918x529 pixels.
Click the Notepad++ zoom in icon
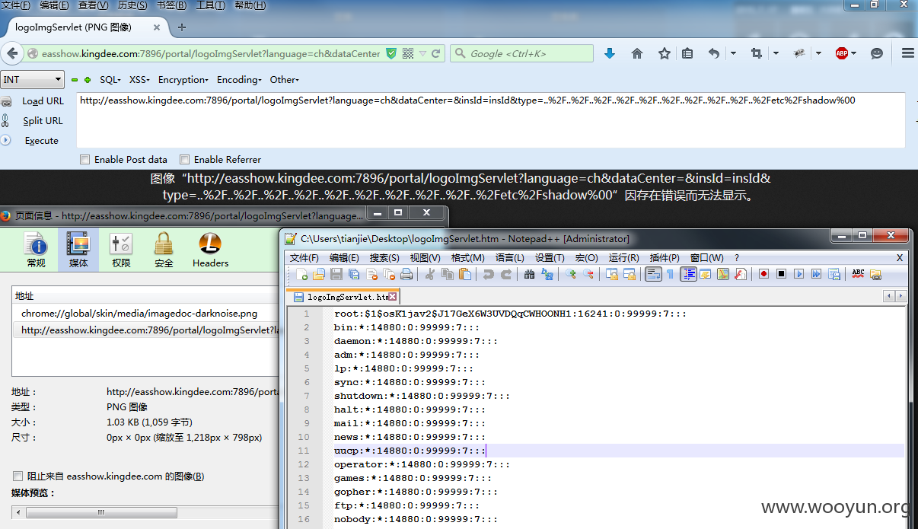coord(571,275)
